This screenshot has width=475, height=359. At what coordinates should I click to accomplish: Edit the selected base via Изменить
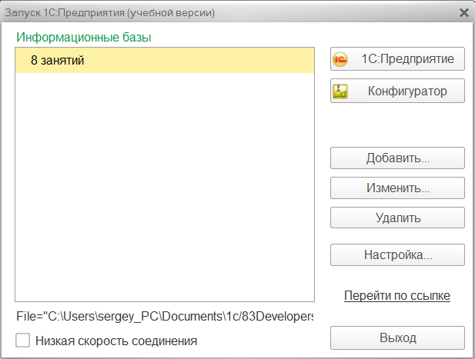click(x=397, y=188)
